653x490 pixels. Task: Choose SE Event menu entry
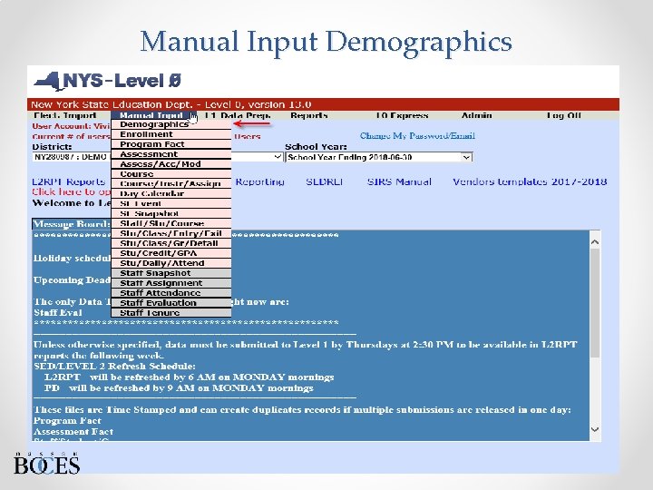click(171, 204)
